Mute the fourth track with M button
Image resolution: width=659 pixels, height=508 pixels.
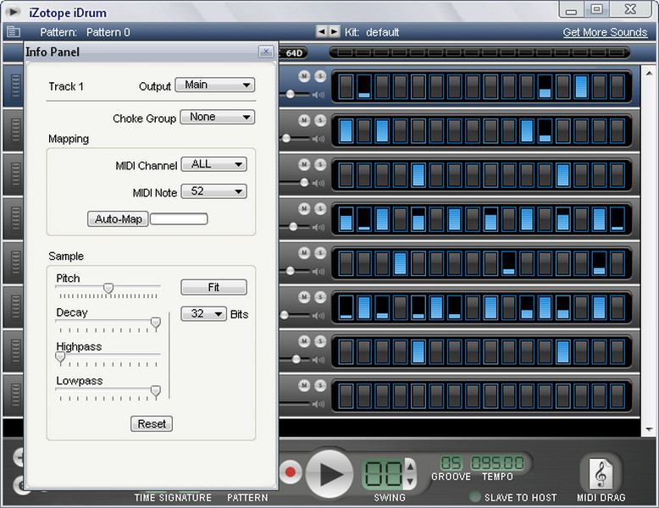pos(305,208)
